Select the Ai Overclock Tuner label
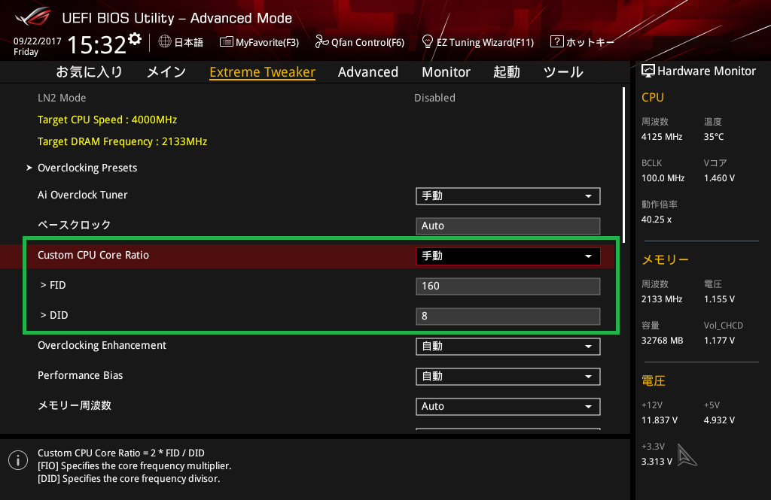The height and width of the screenshot is (500, 771). pyautogui.click(x=83, y=195)
